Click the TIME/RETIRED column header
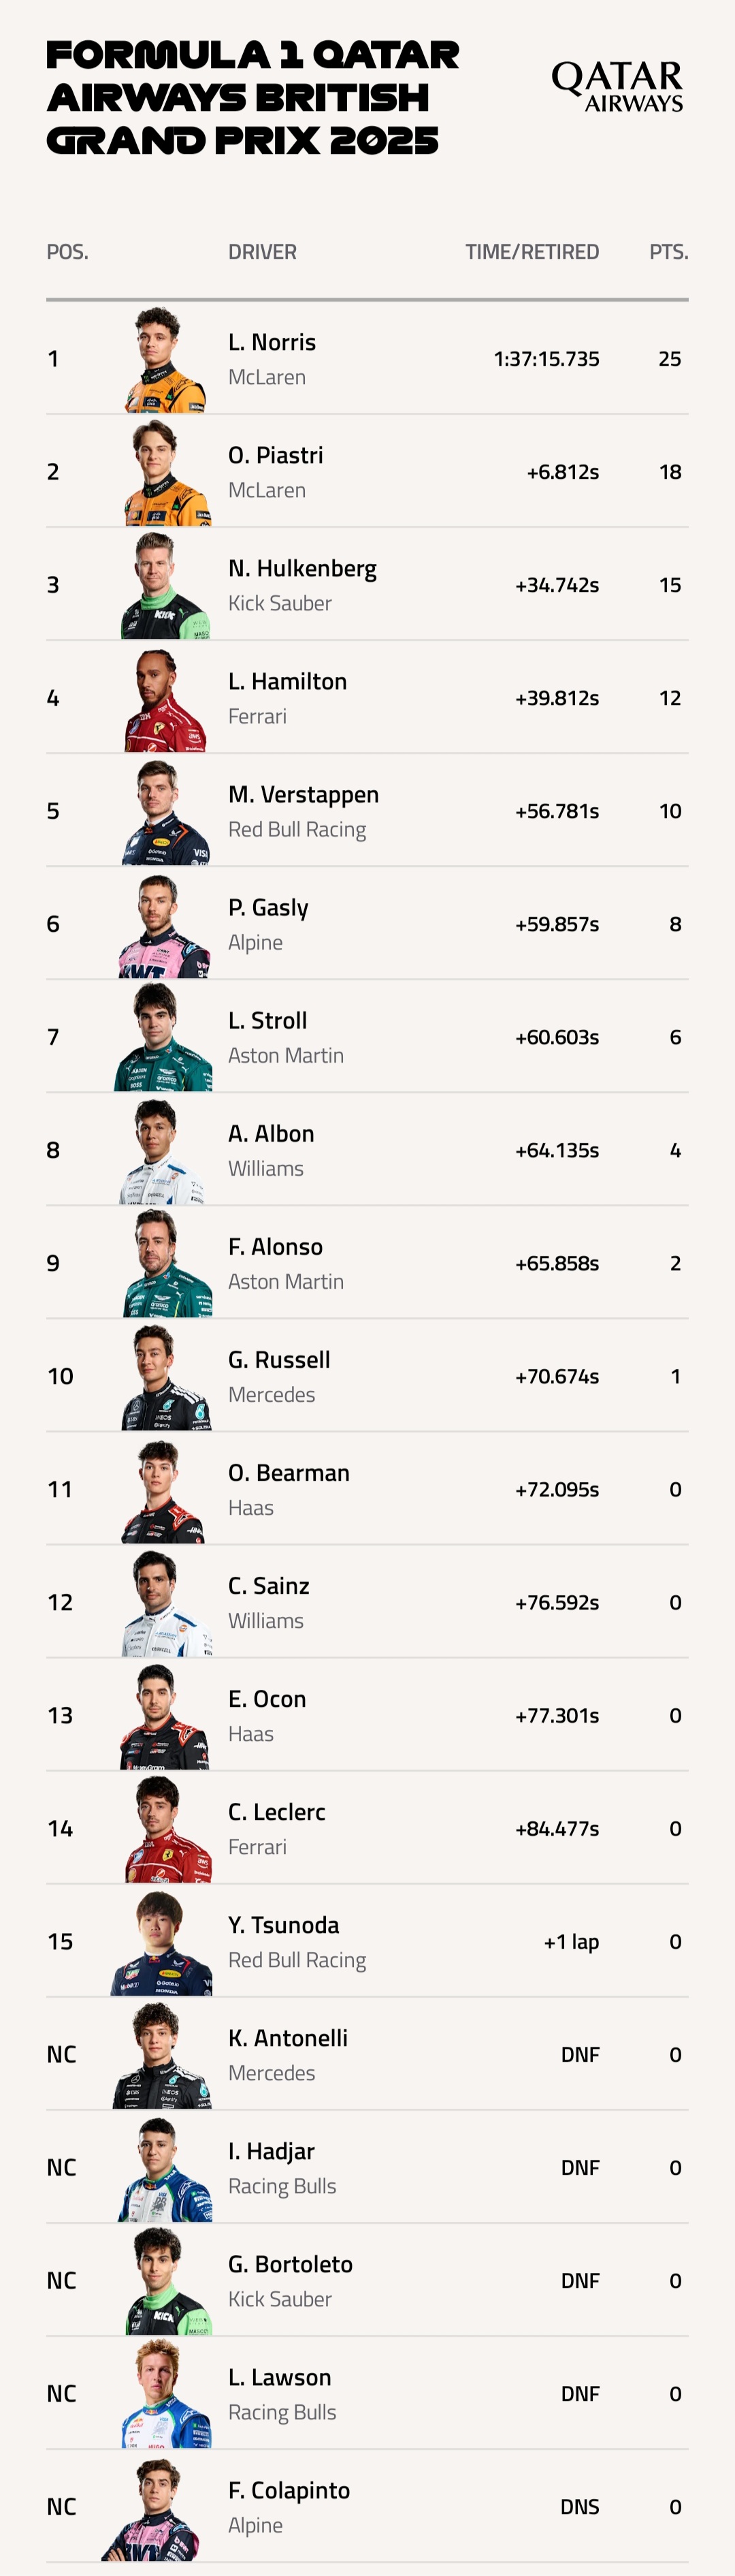Image resolution: width=735 pixels, height=2576 pixels. point(532,252)
